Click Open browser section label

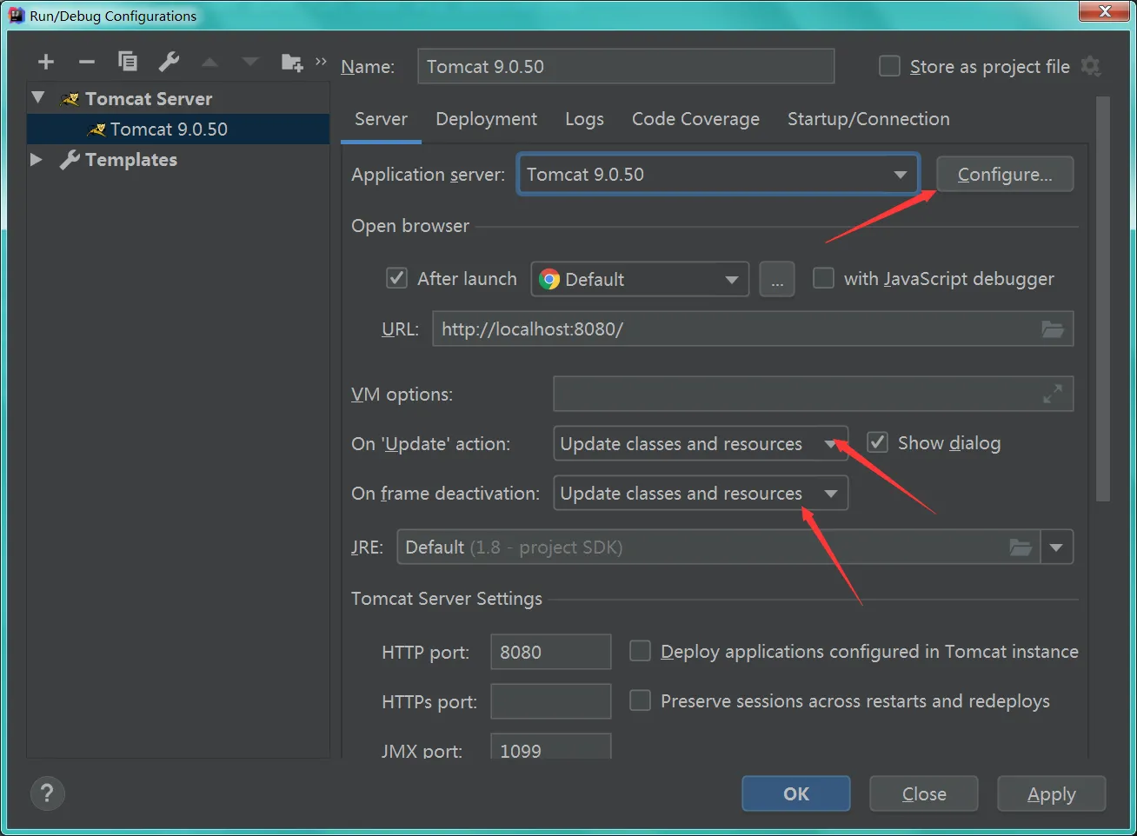tap(410, 226)
